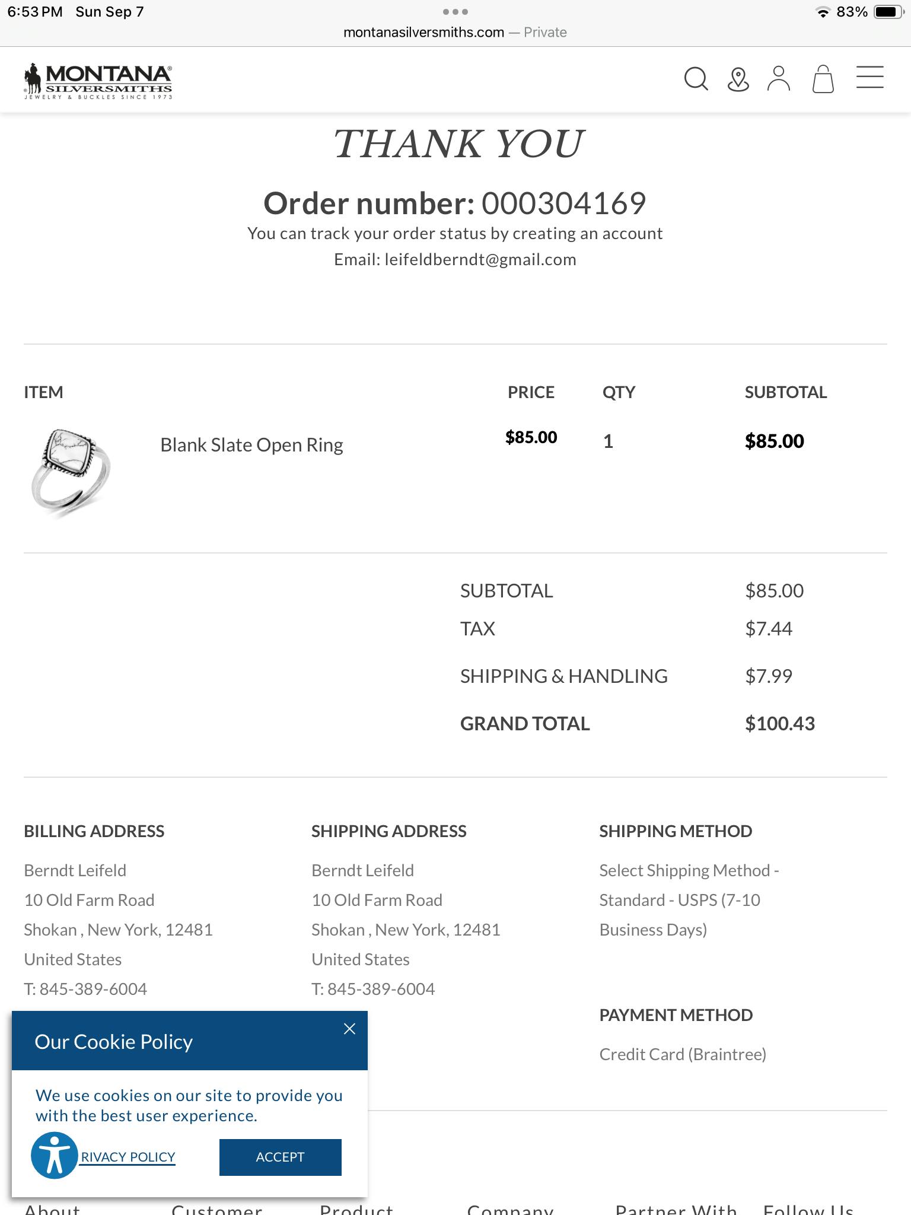The height and width of the screenshot is (1215, 911).
Task: Tap the Wi-Fi status icon
Action: tap(823, 12)
